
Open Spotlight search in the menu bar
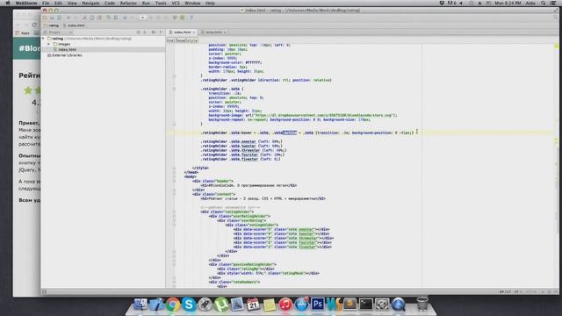coord(544,3)
